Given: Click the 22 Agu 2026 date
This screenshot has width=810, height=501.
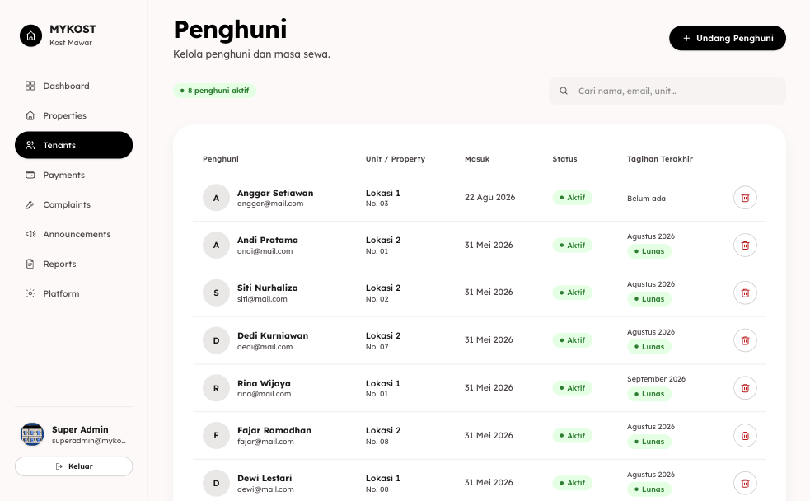Looking at the screenshot, I should (489, 197).
